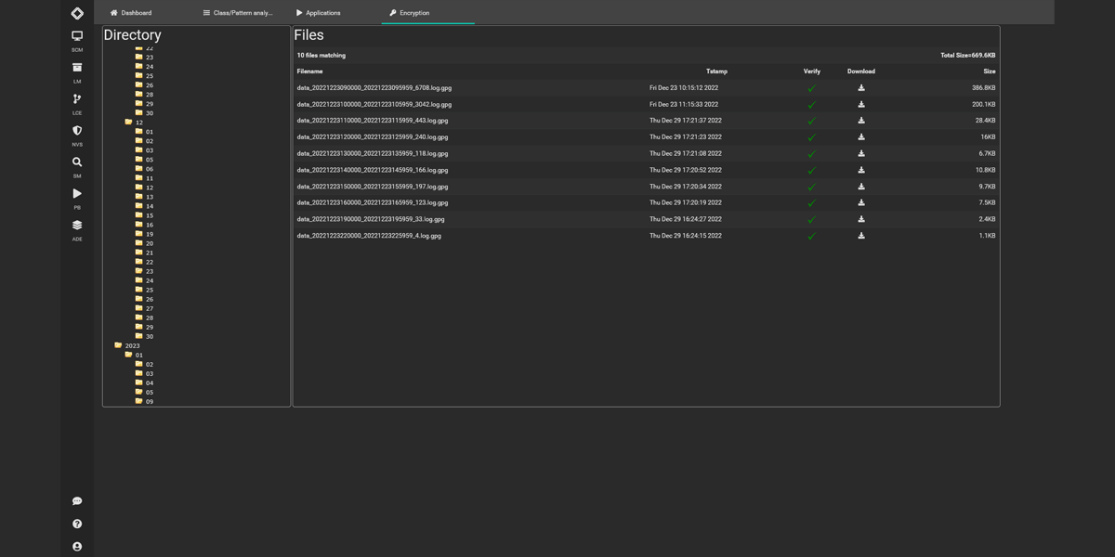Click the verify checkmark for the 240.log.gpg file
Image resolution: width=1115 pixels, height=557 pixels.
point(811,136)
